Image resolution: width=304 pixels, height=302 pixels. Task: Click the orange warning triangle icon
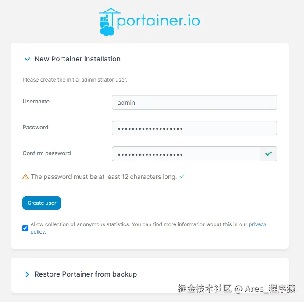tap(25, 177)
